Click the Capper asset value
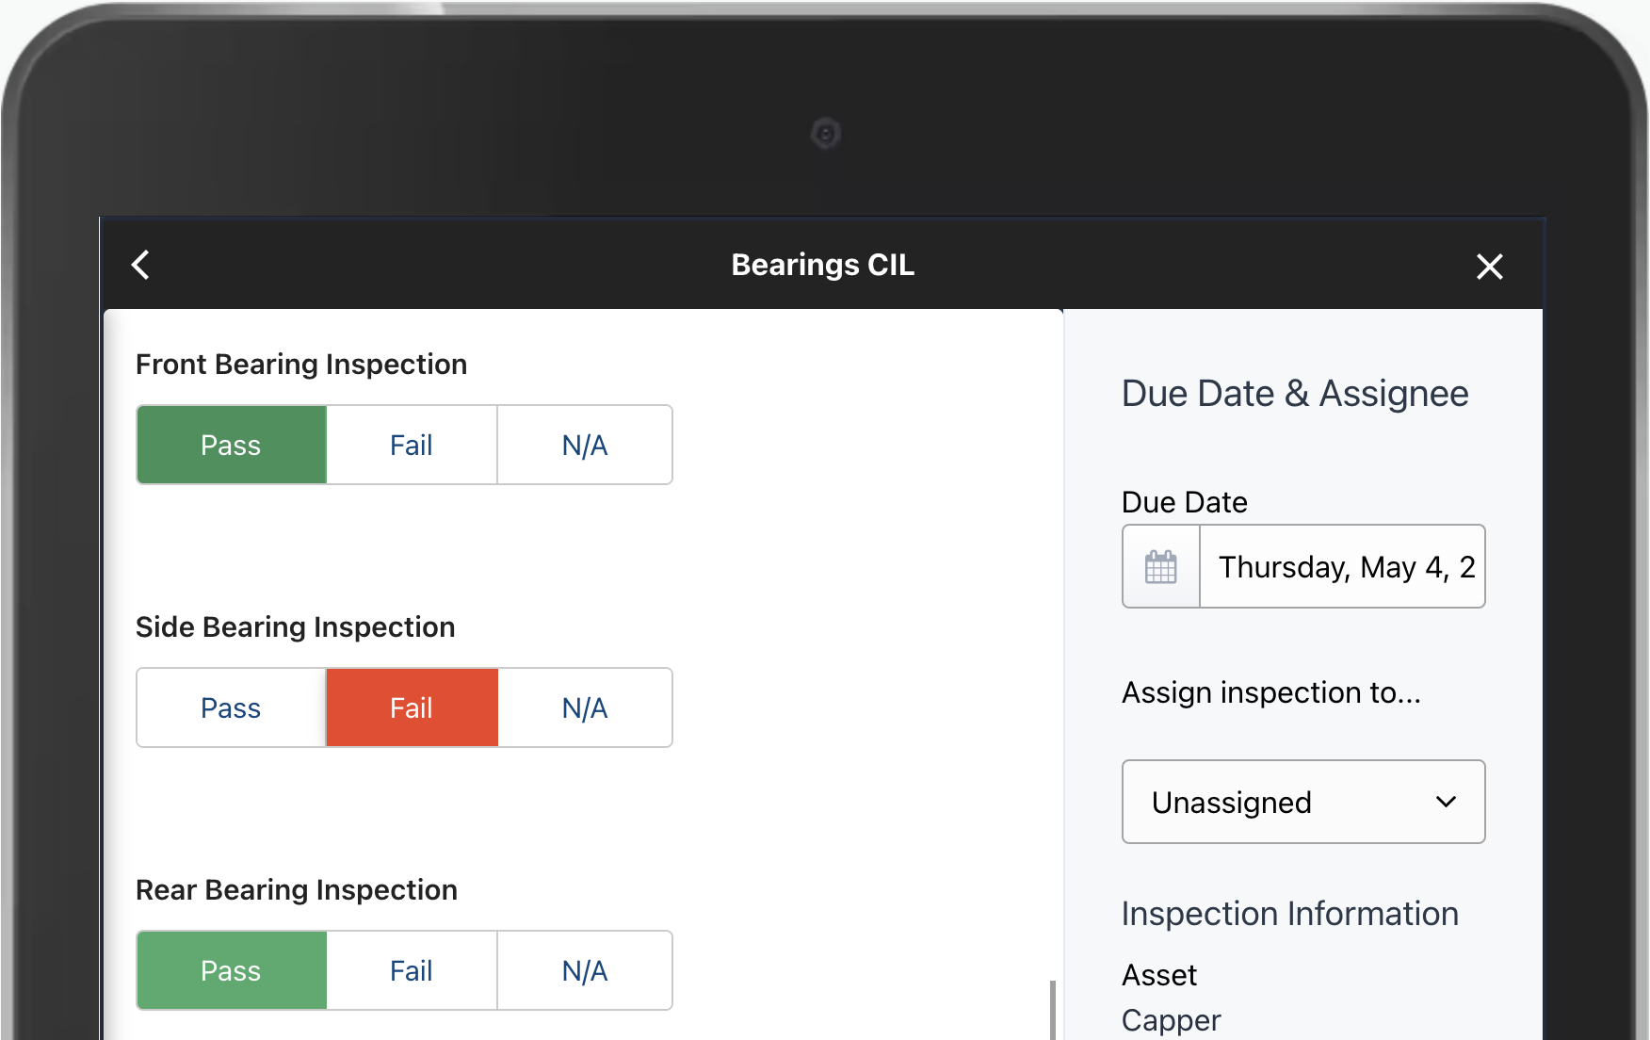The image size is (1650, 1040). pyautogui.click(x=1171, y=1020)
